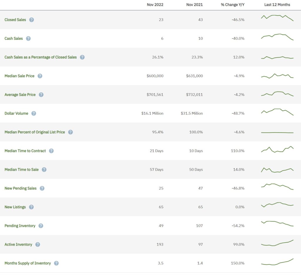Select the $732,011 value
The width and height of the screenshot is (301, 275).
(194, 95)
